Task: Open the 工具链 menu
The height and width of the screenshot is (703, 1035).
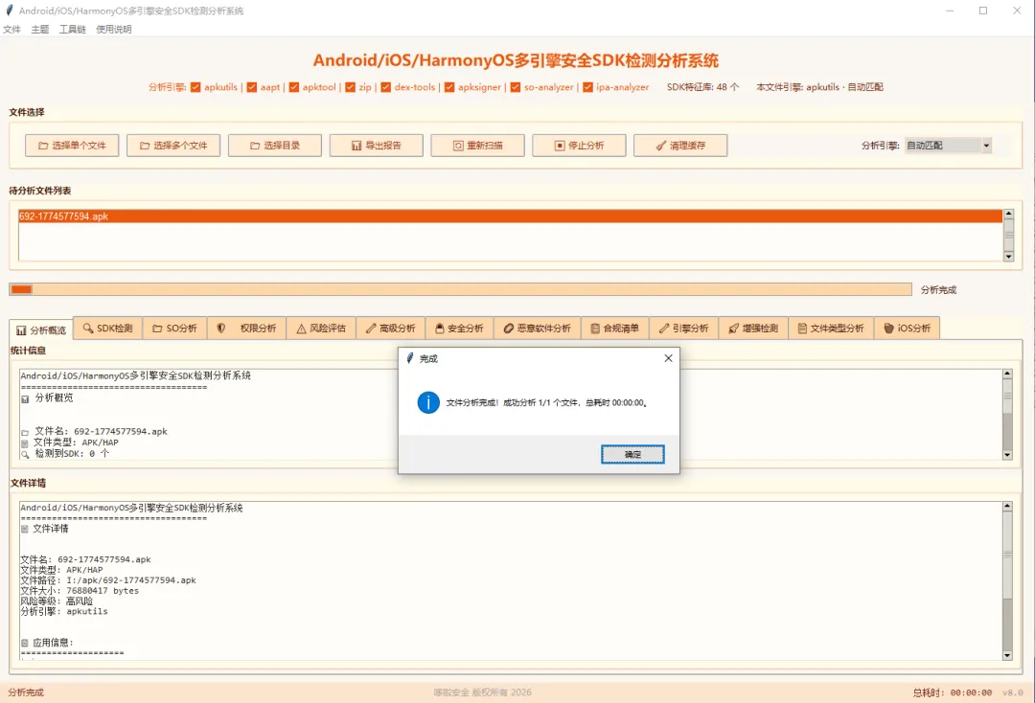Action: coord(73,29)
